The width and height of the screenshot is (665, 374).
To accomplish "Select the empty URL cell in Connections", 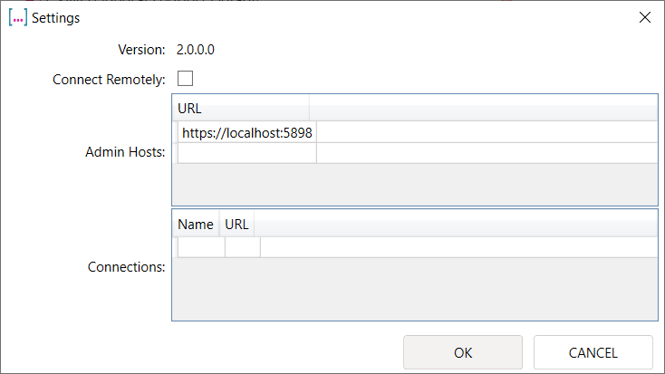I will 242,246.
